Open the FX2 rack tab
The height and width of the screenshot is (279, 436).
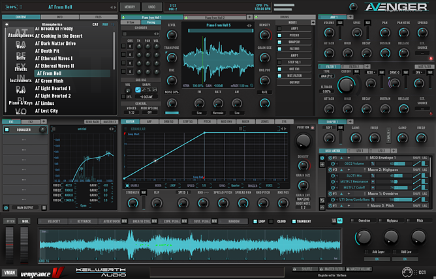click(x=31, y=122)
